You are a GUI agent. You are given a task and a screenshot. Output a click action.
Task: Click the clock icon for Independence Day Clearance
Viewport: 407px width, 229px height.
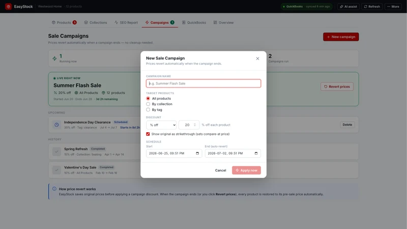[x=56, y=125]
